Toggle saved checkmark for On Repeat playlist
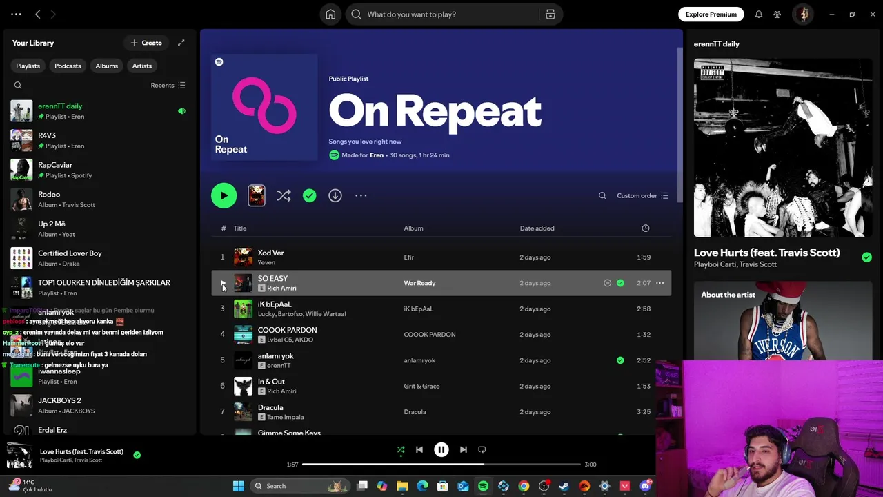Screen dimensions: 883x497 [309, 196]
